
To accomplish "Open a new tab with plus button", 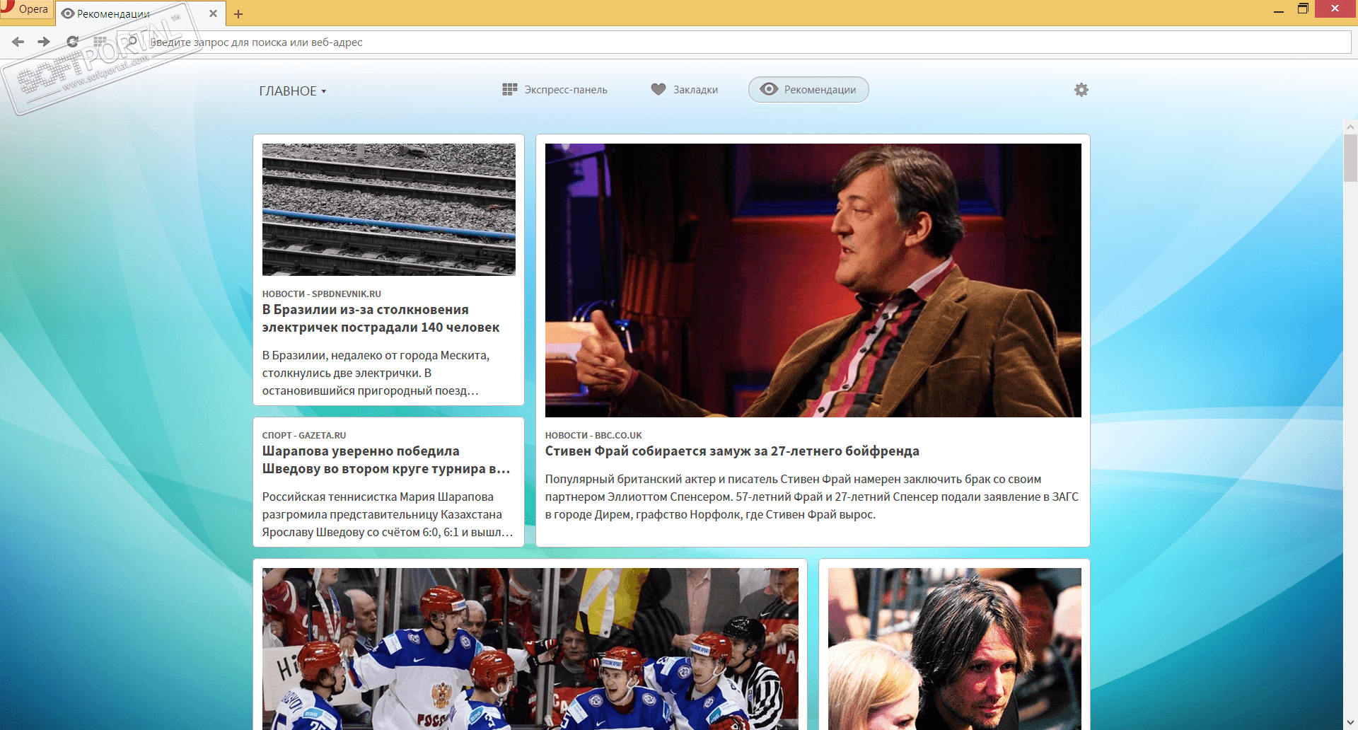I will (x=238, y=14).
